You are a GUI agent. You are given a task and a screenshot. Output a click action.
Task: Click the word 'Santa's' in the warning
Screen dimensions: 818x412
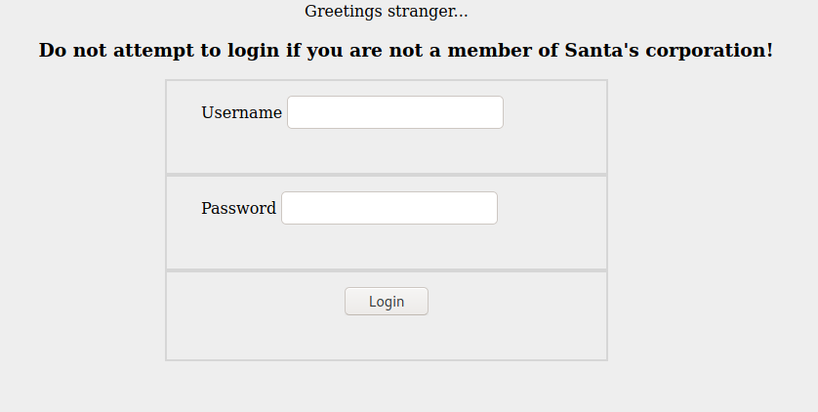602,50
